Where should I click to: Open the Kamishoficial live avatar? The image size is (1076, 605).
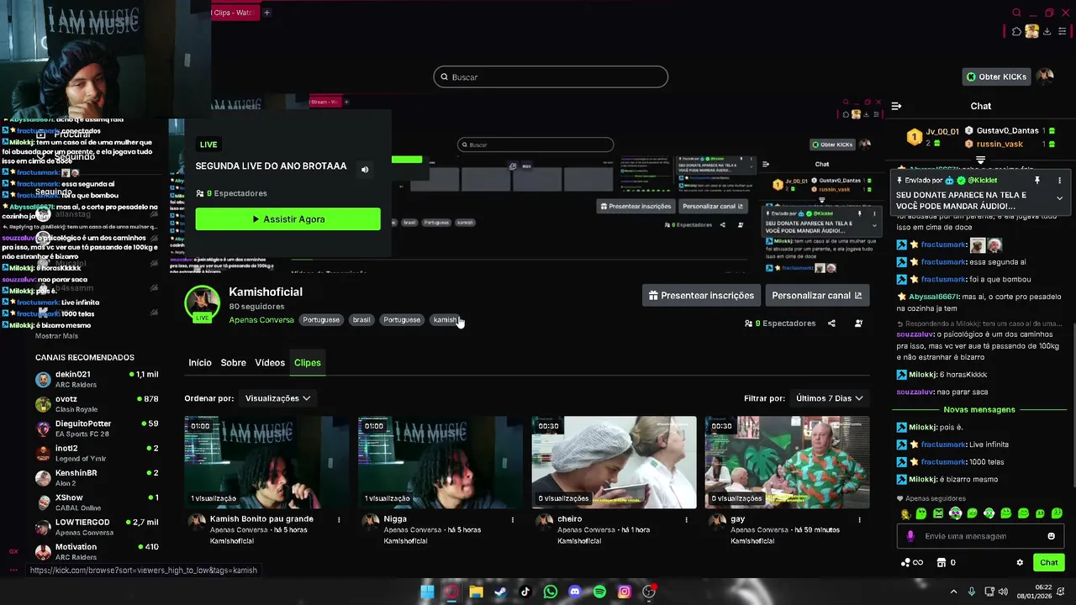point(202,303)
